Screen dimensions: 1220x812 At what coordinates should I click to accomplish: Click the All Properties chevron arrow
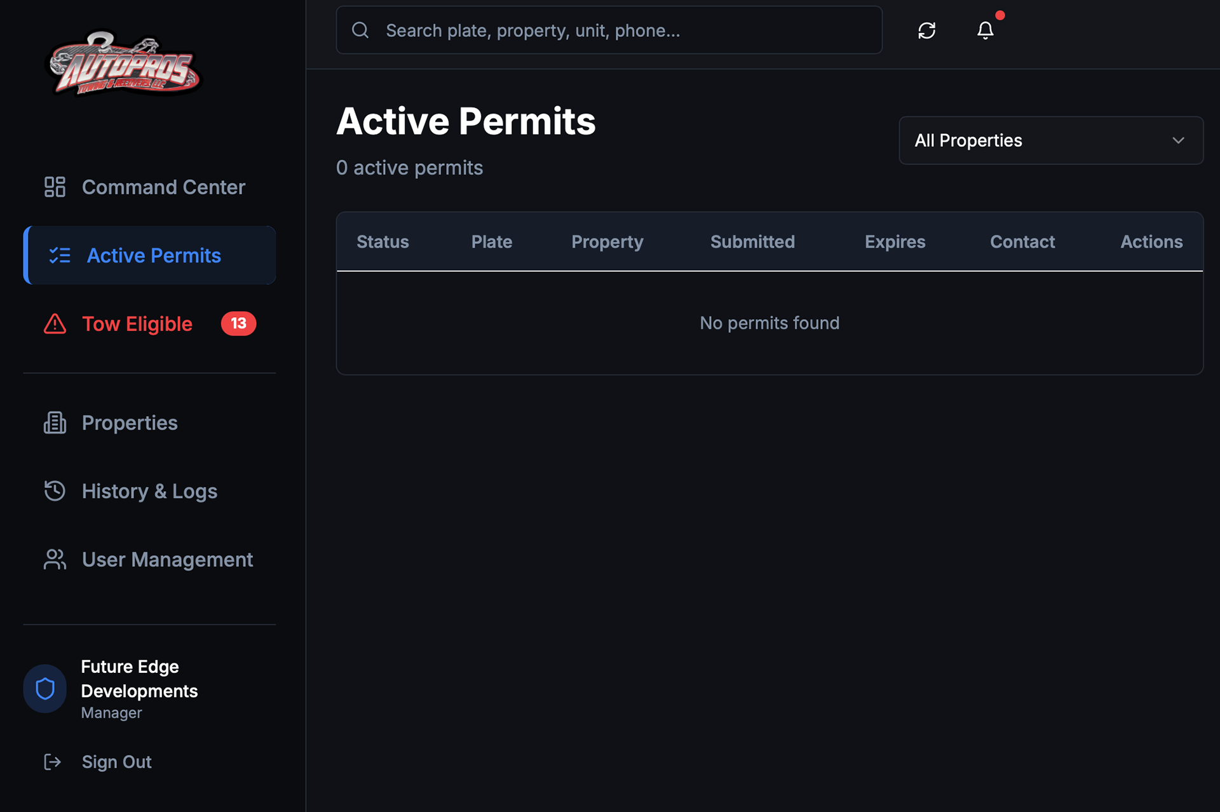point(1178,140)
